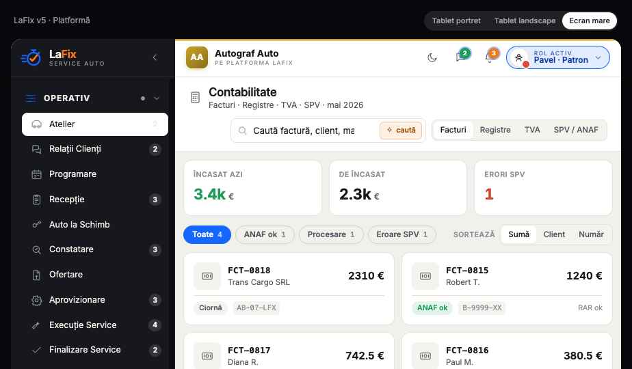Select Ecran mare view mode
This screenshot has width=632, height=369.
(x=590, y=20)
